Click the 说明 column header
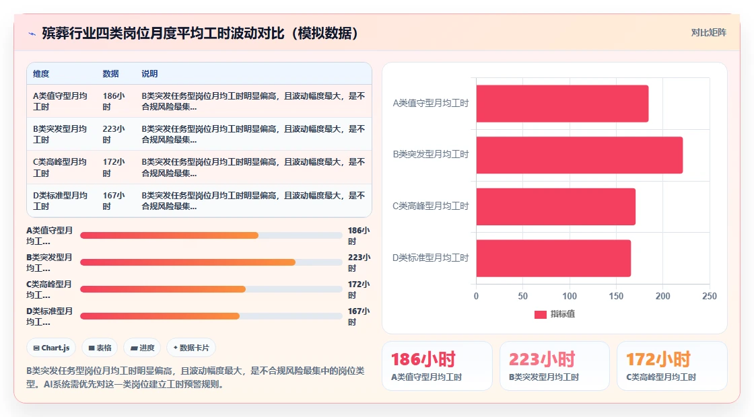The height and width of the screenshot is (417, 754). click(x=149, y=73)
